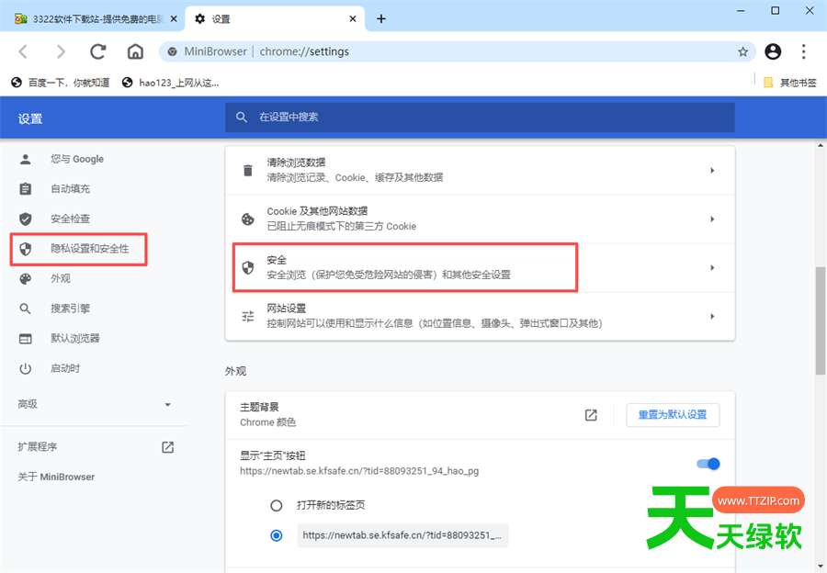
Task: Open 启动时 in sidebar
Action: click(65, 368)
